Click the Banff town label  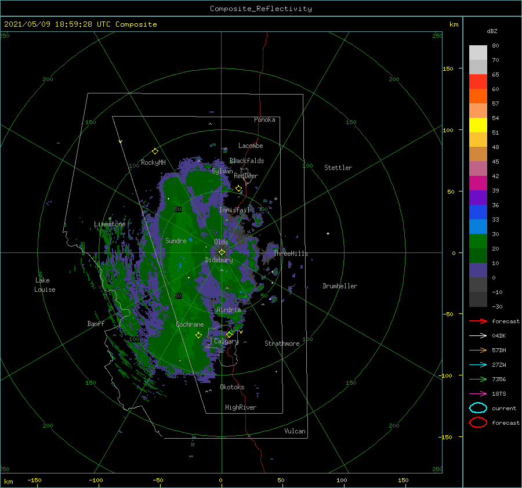coord(96,324)
